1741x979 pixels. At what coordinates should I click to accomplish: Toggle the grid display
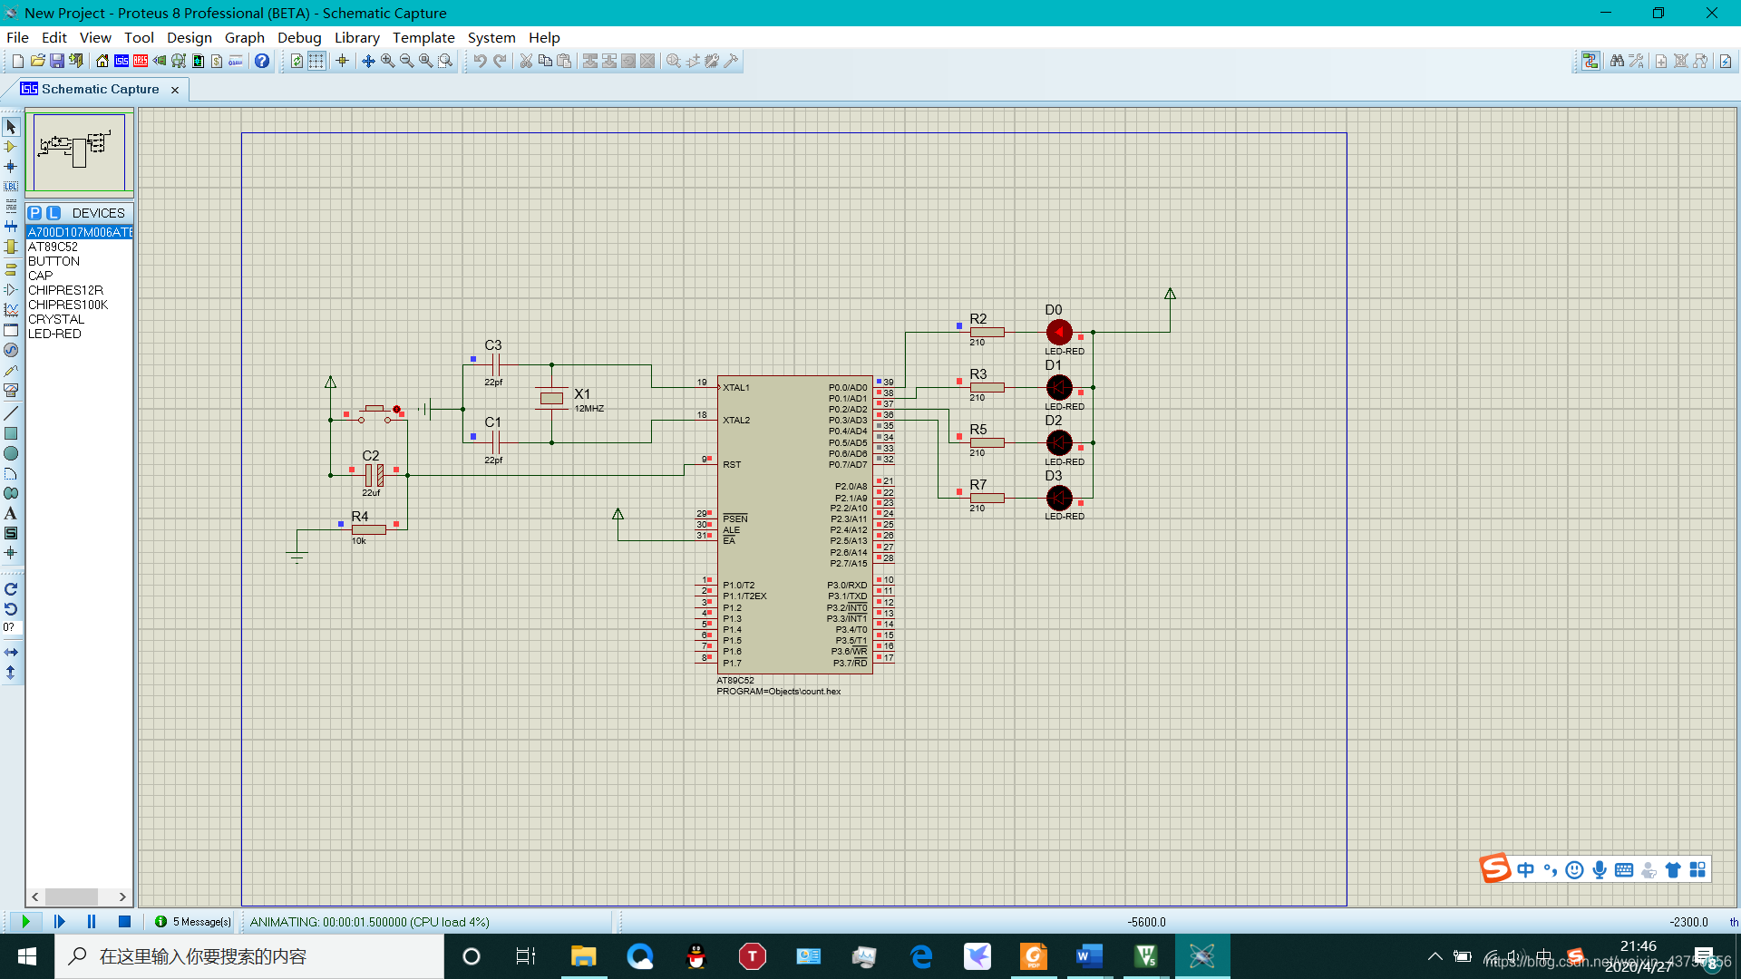[x=316, y=61]
